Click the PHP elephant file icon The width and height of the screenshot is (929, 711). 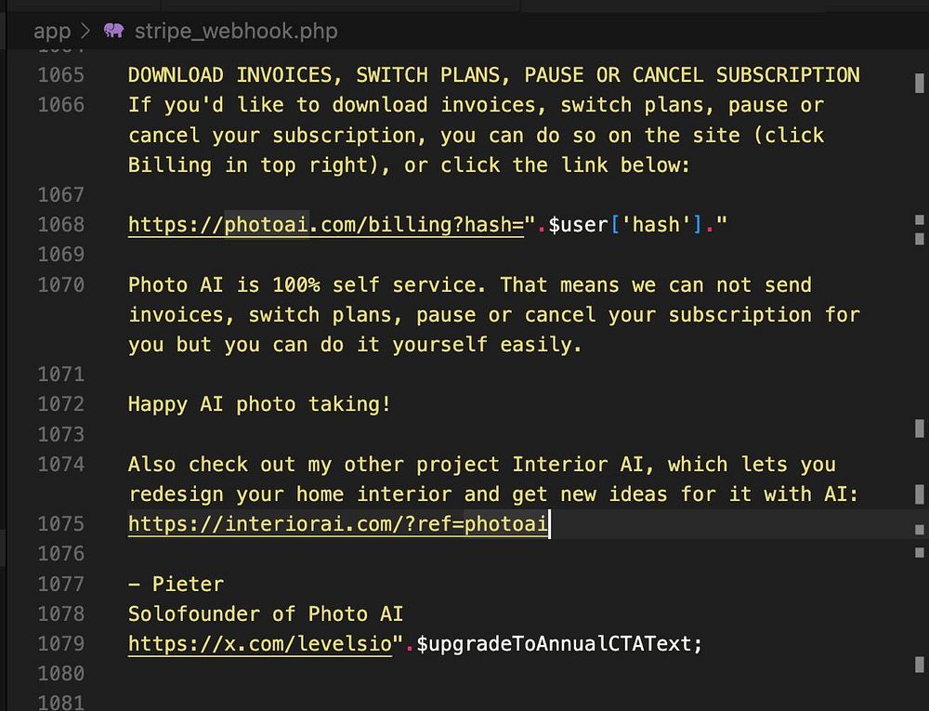coord(113,31)
